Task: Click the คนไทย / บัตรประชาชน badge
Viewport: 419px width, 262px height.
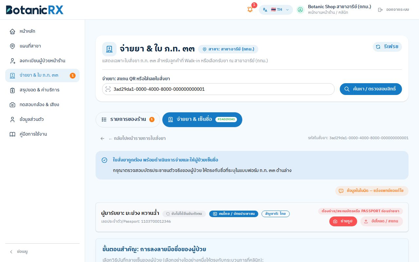Action: [x=234, y=214]
